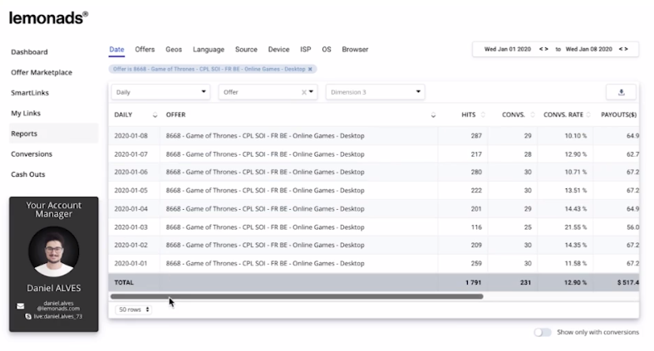Step the start date back one day
The image size is (654, 351).
pyautogui.click(x=540, y=49)
